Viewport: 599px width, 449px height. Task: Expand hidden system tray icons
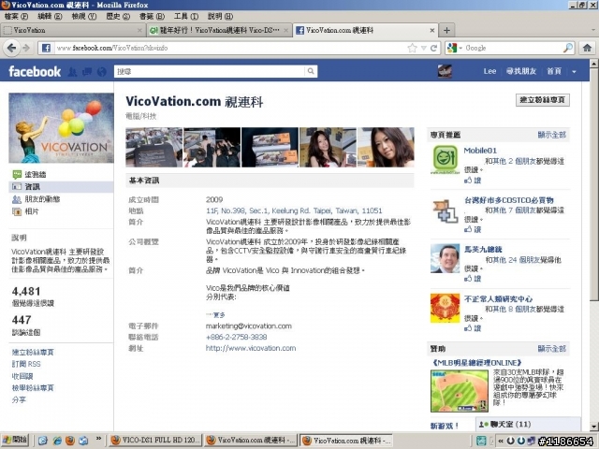click(501, 441)
